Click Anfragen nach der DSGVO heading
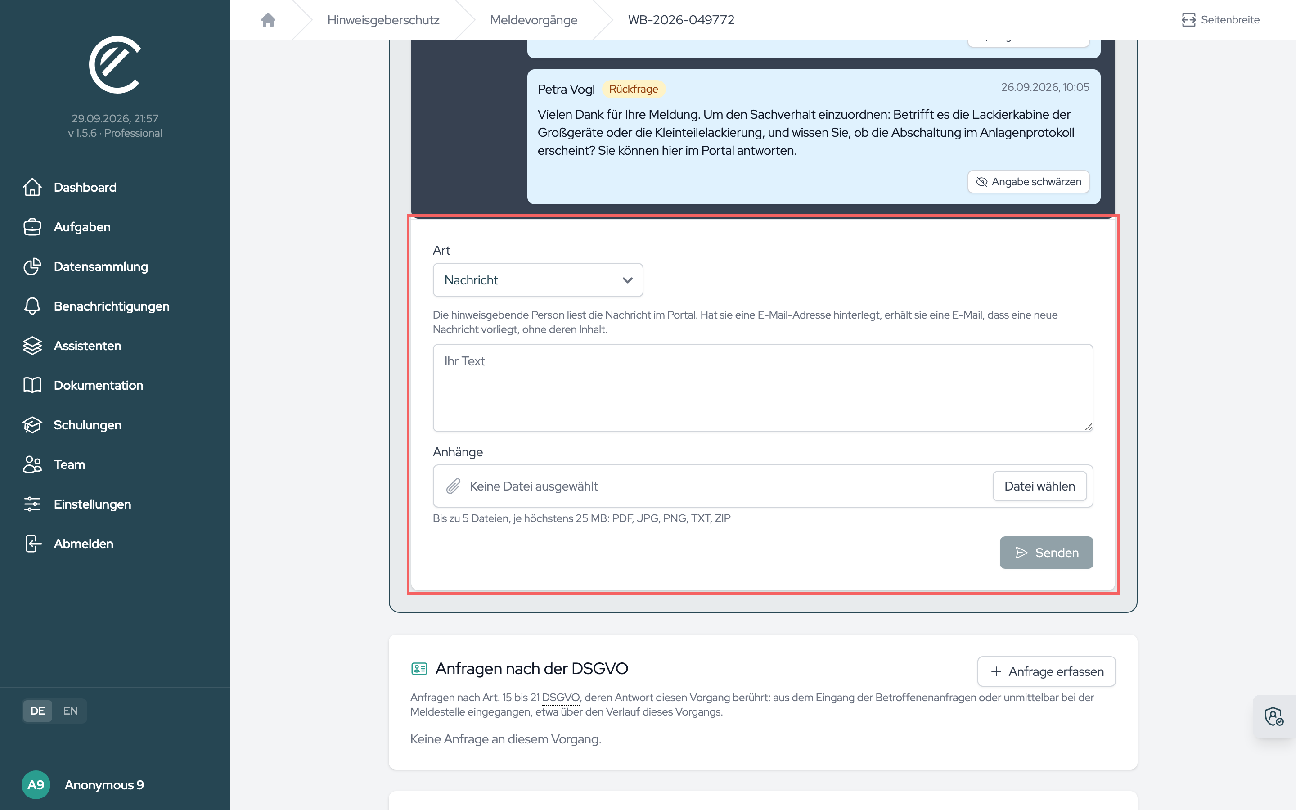The image size is (1296, 810). 531,669
